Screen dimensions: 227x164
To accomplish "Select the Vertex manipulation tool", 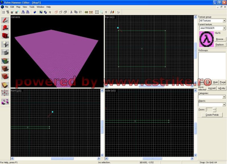I will tap(5, 93).
